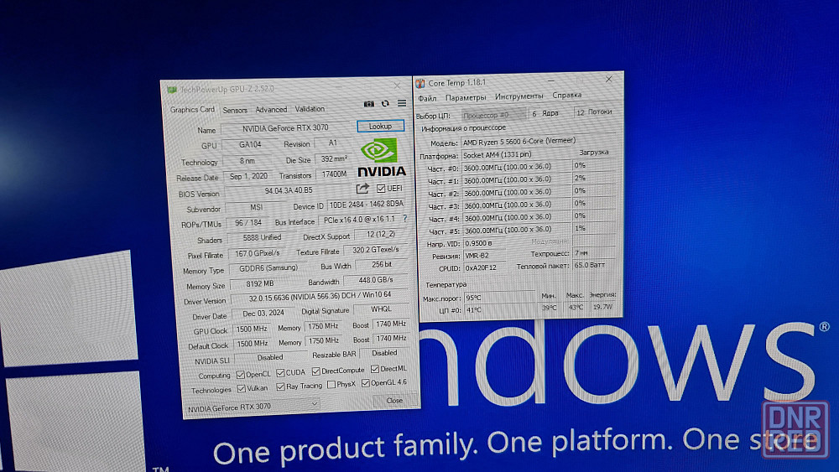Open the Файл menu in Core Temp

coord(427,98)
